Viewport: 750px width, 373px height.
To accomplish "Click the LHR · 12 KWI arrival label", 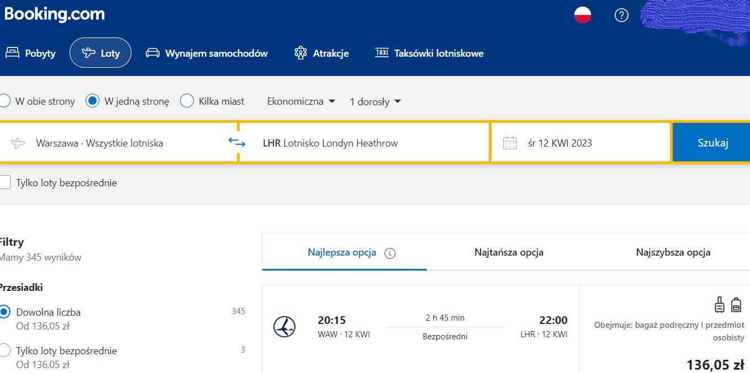I will (544, 334).
